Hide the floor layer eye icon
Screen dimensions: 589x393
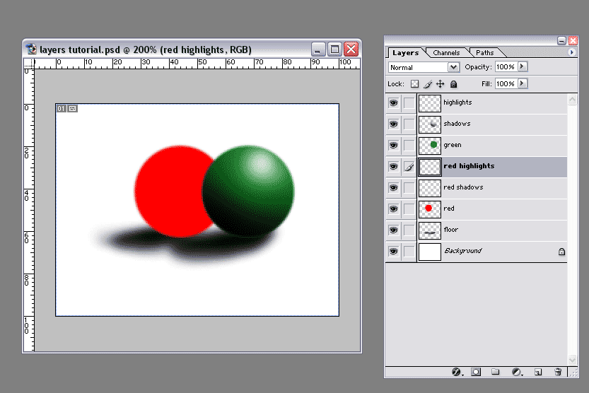(x=393, y=230)
